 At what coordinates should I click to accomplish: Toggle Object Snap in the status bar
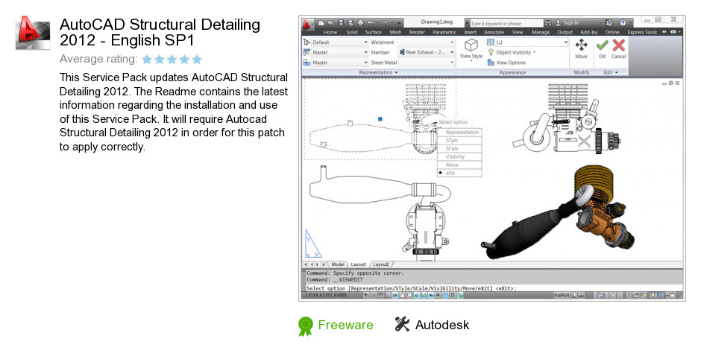[x=403, y=295]
